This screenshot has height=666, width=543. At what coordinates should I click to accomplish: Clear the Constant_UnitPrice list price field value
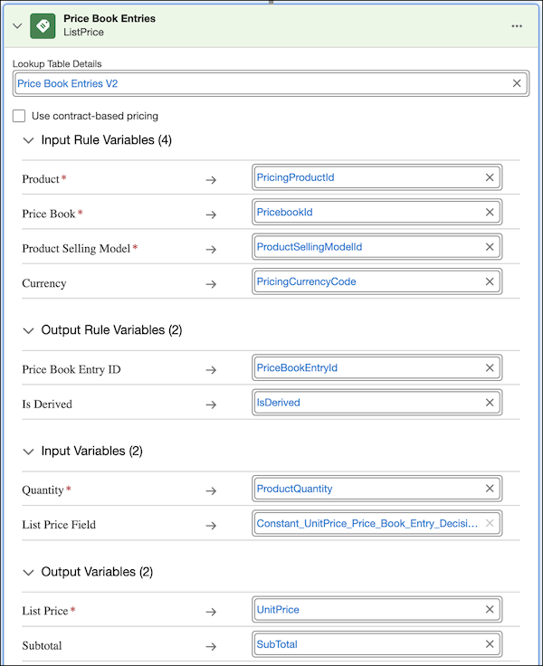(x=490, y=523)
